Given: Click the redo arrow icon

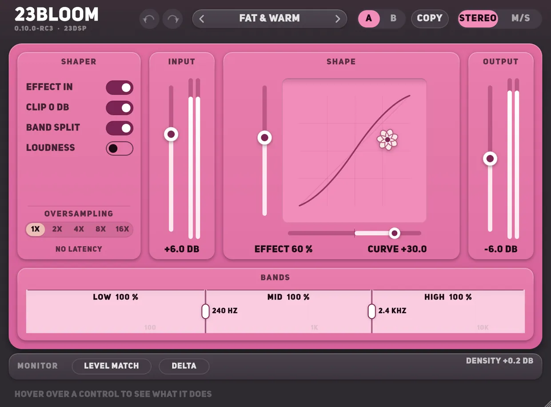Looking at the screenshot, I should coord(173,19).
